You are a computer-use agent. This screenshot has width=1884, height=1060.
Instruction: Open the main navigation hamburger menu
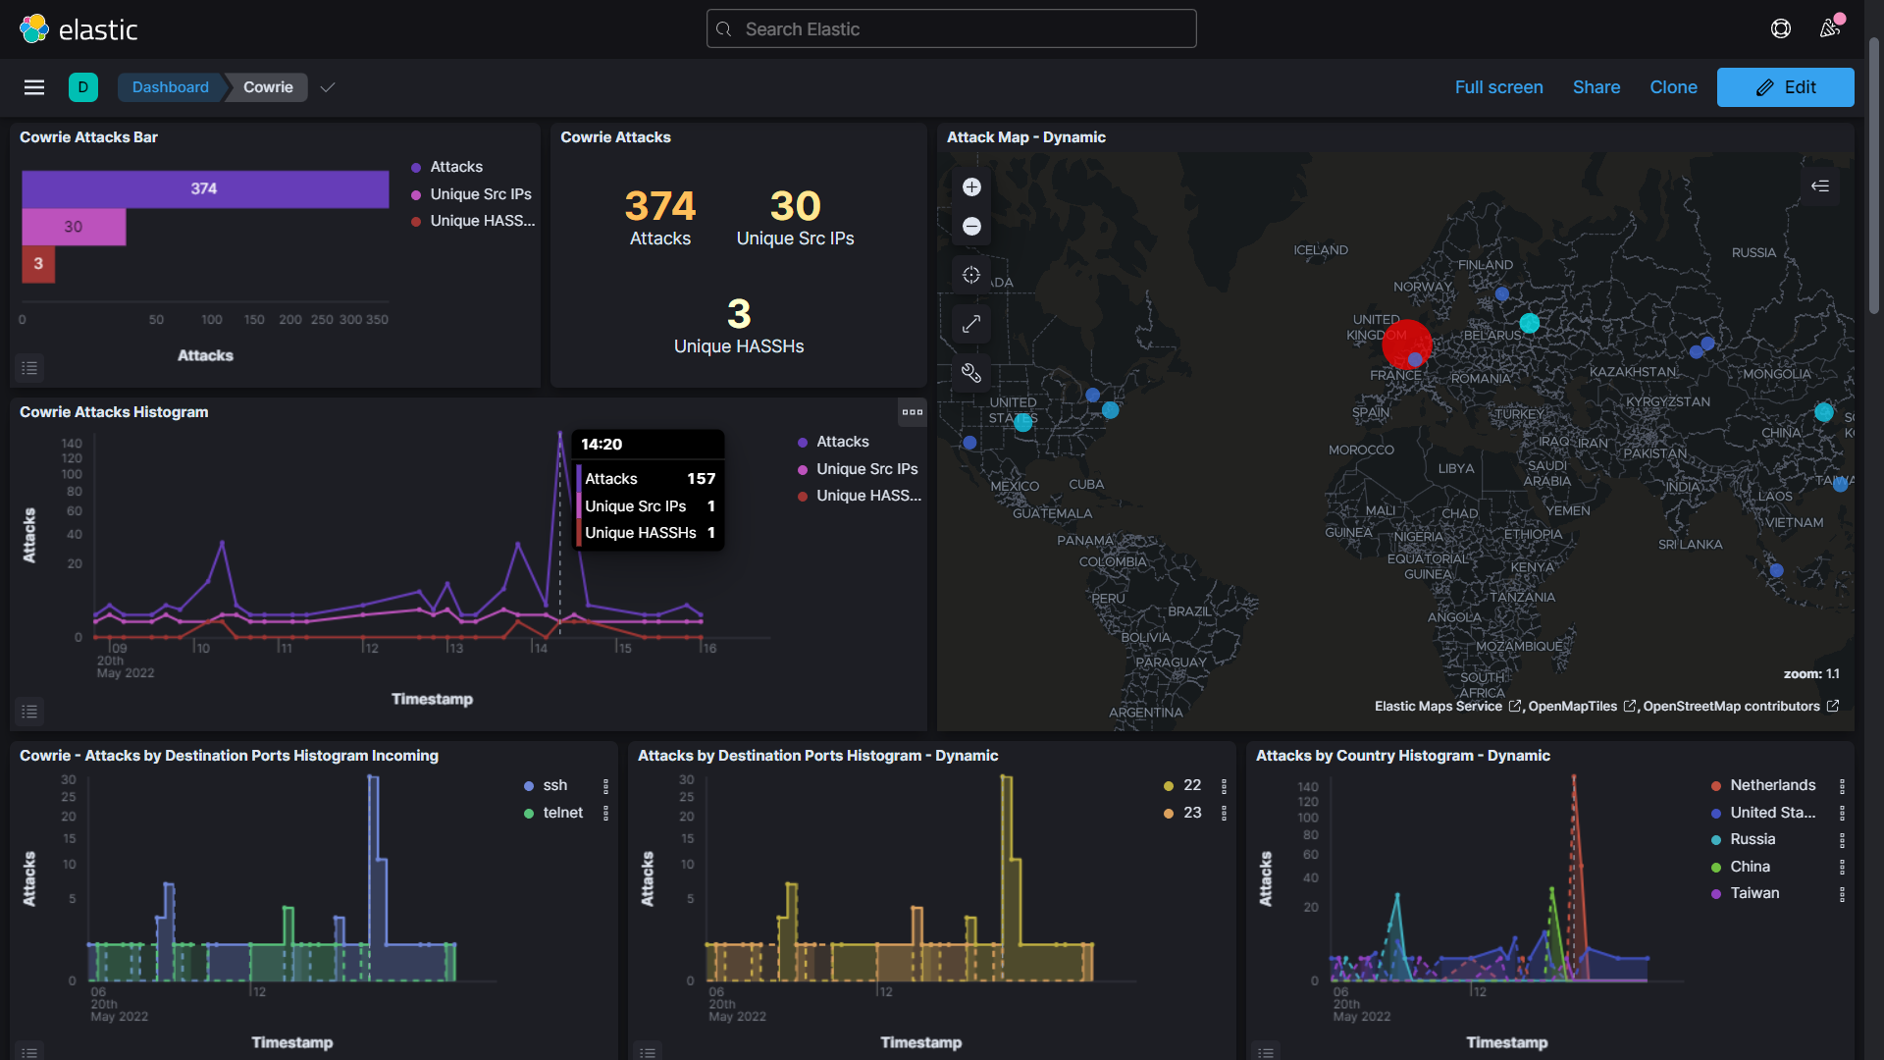pos(34,87)
